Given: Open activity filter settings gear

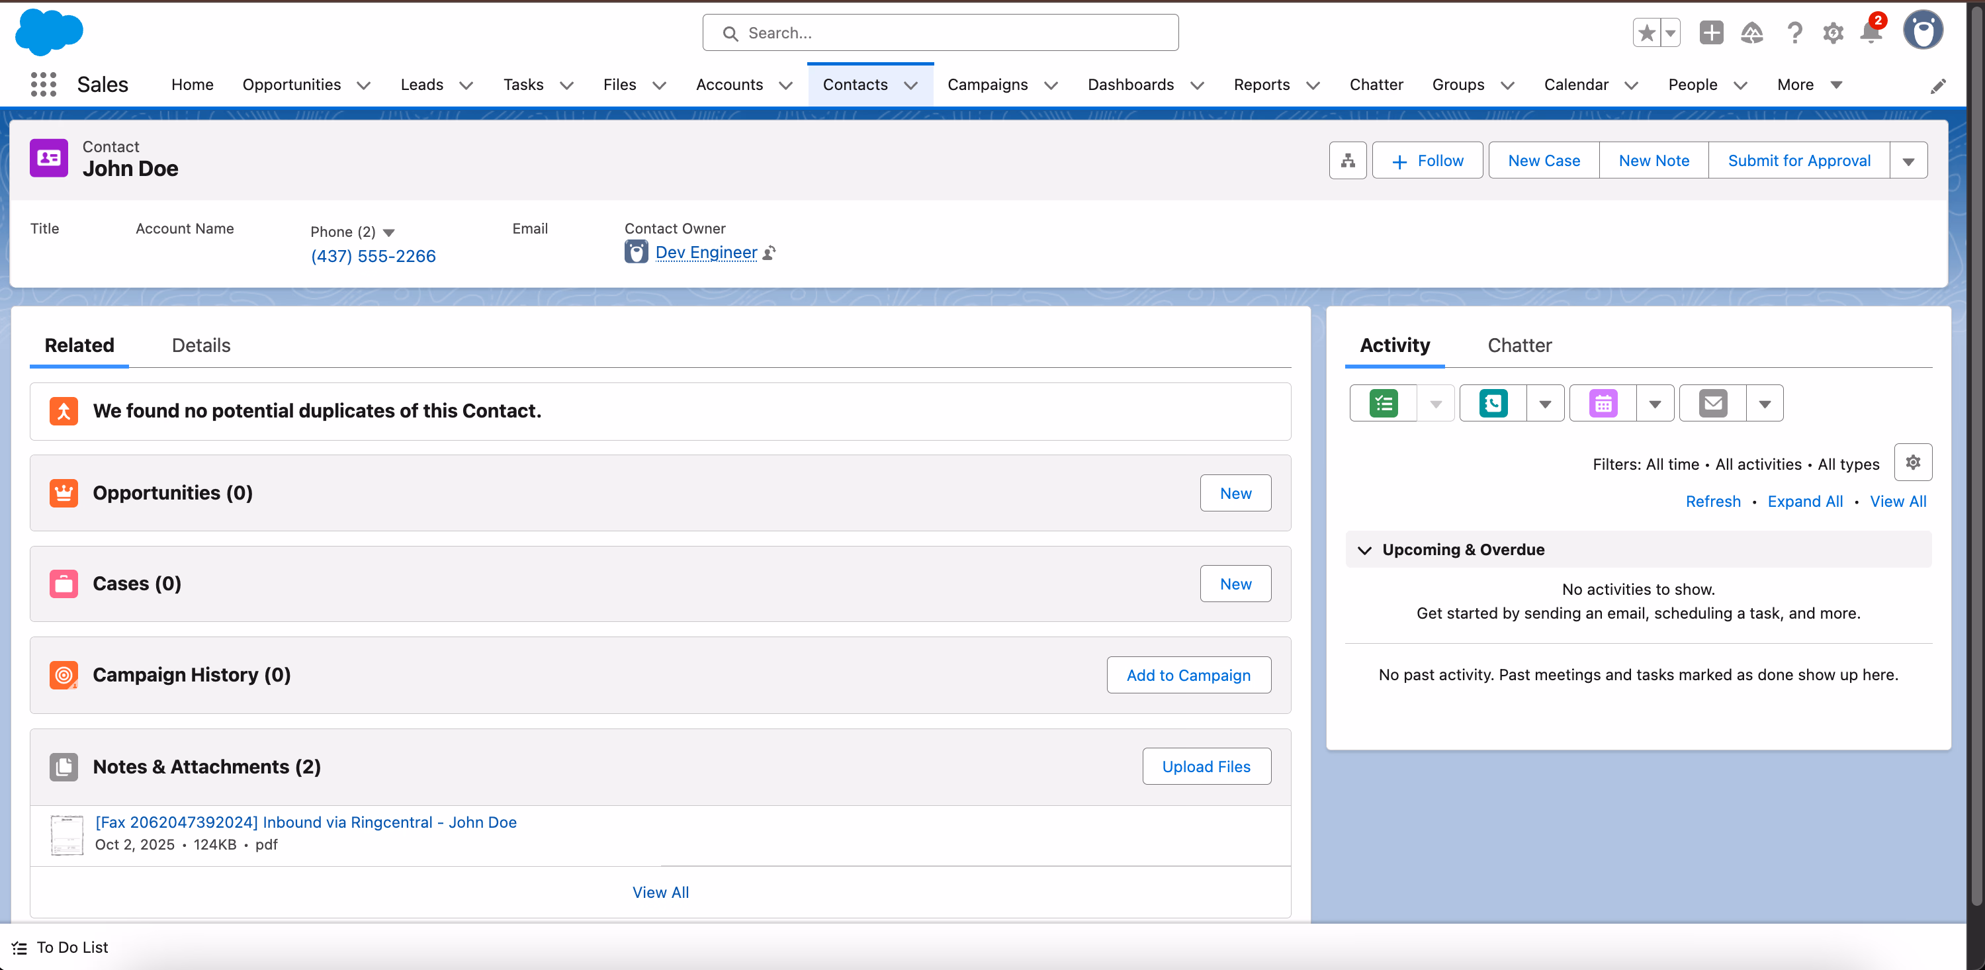Looking at the screenshot, I should coord(1914,463).
